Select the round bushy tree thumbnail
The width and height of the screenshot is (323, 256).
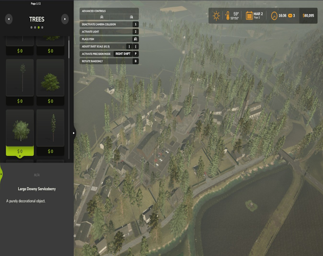pos(50,78)
